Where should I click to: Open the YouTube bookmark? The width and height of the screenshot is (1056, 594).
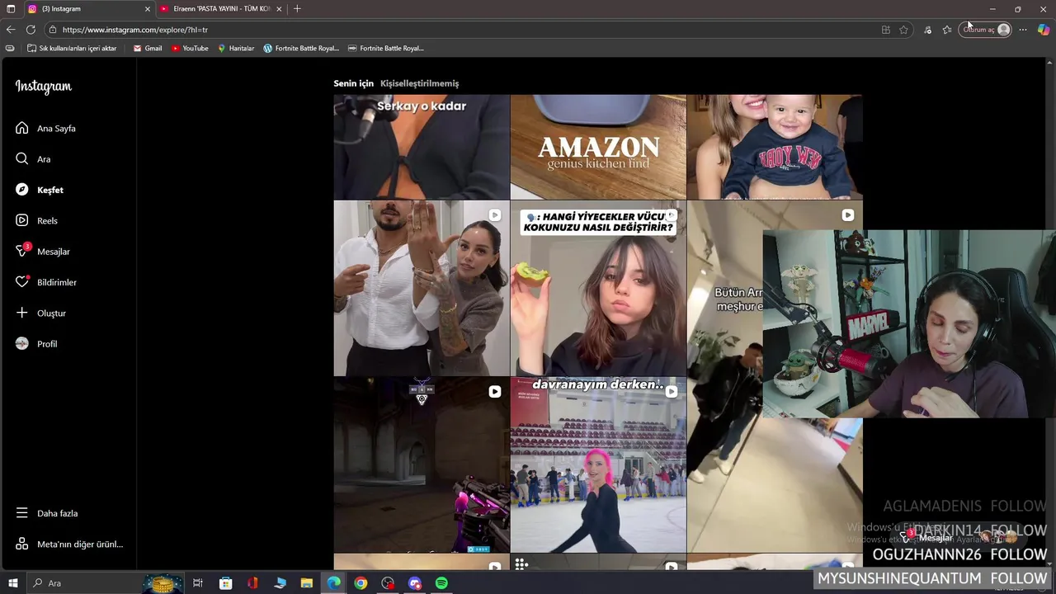pyautogui.click(x=190, y=48)
